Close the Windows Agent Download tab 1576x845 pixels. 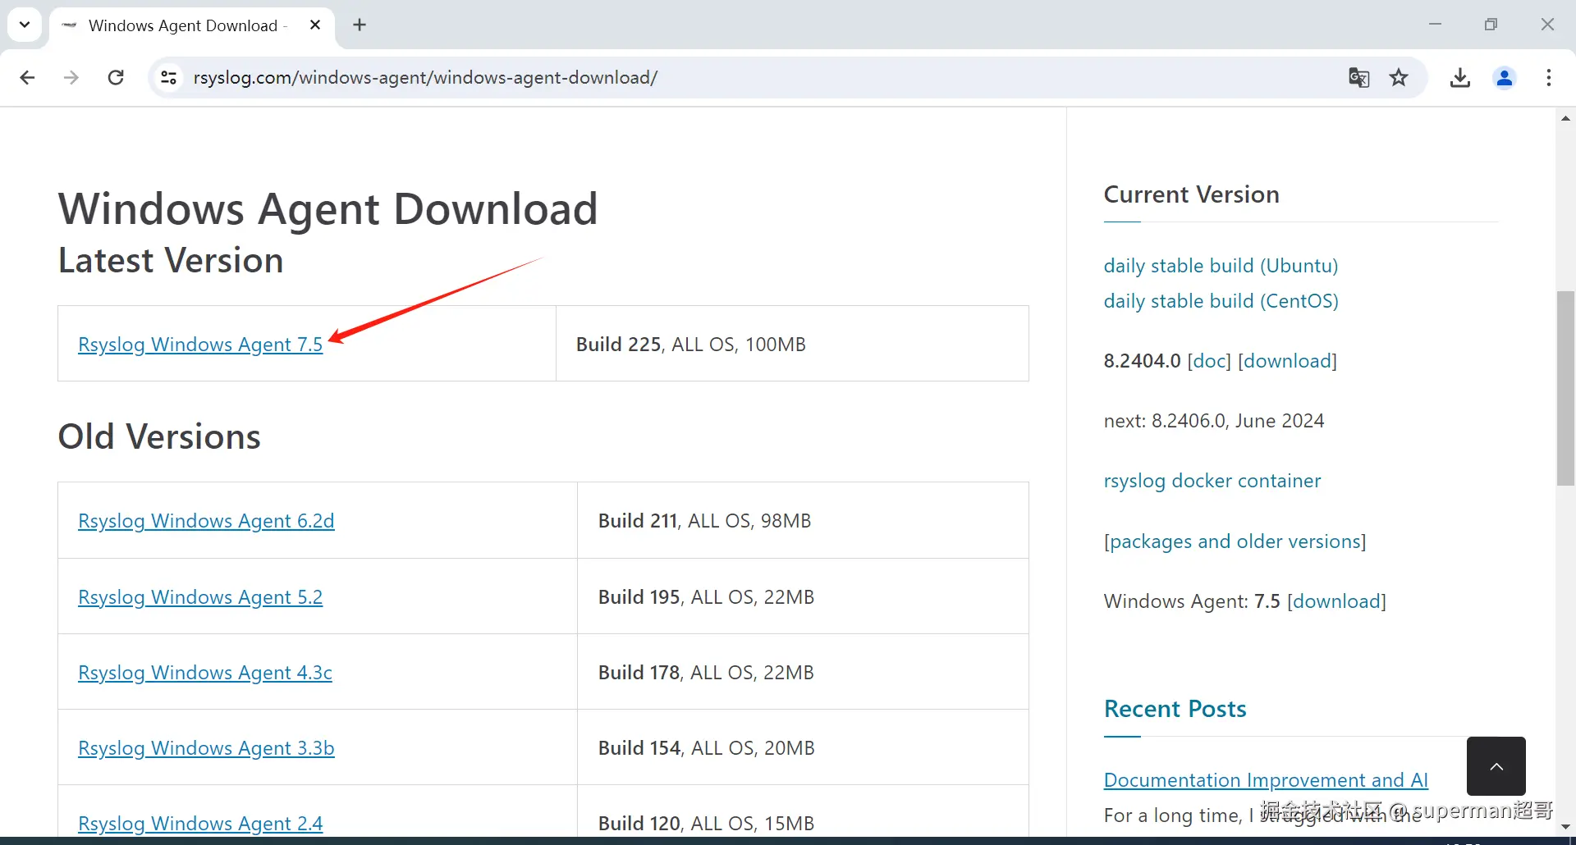315,25
